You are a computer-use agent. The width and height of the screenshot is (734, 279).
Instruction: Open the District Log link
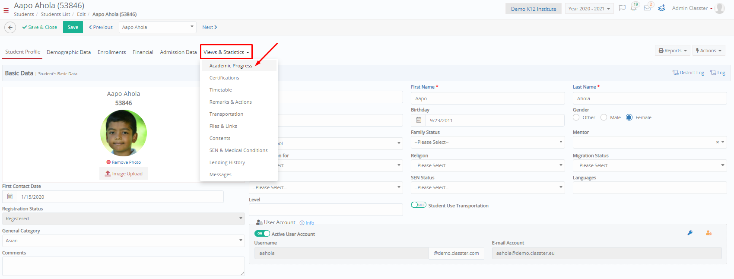[688, 73]
